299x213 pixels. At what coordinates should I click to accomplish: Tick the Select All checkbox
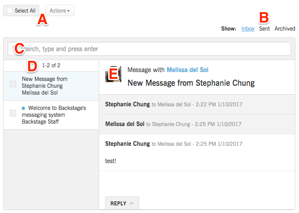click(x=10, y=10)
